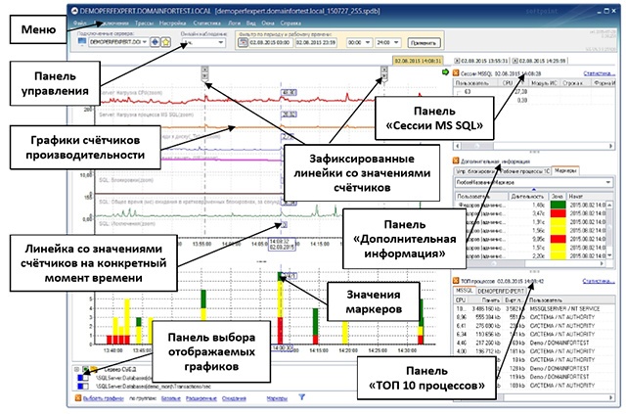Open the connected servers dropdown DEMOPERFEXPERT

pyautogui.click(x=145, y=42)
